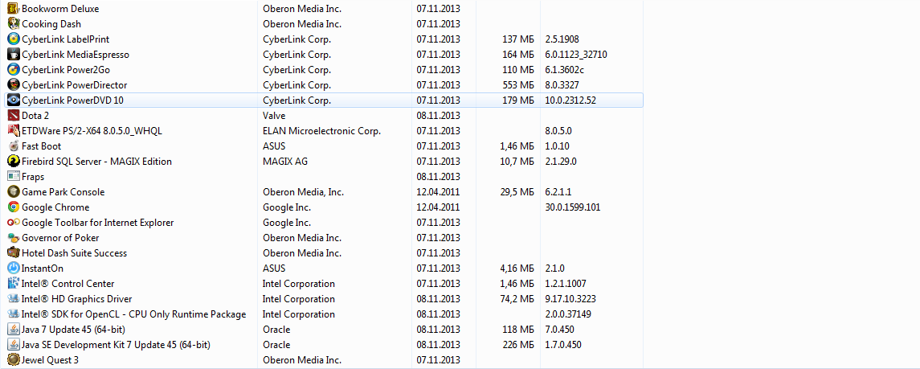Image resolution: width=920 pixels, height=369 pixels.
Task: Click the Google Chrome icon
Action: click(x=13, y=207)
